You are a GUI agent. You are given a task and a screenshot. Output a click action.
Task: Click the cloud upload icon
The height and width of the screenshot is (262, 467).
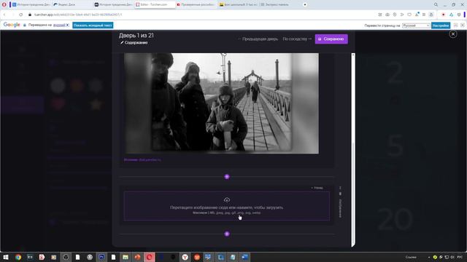[227, 200]
